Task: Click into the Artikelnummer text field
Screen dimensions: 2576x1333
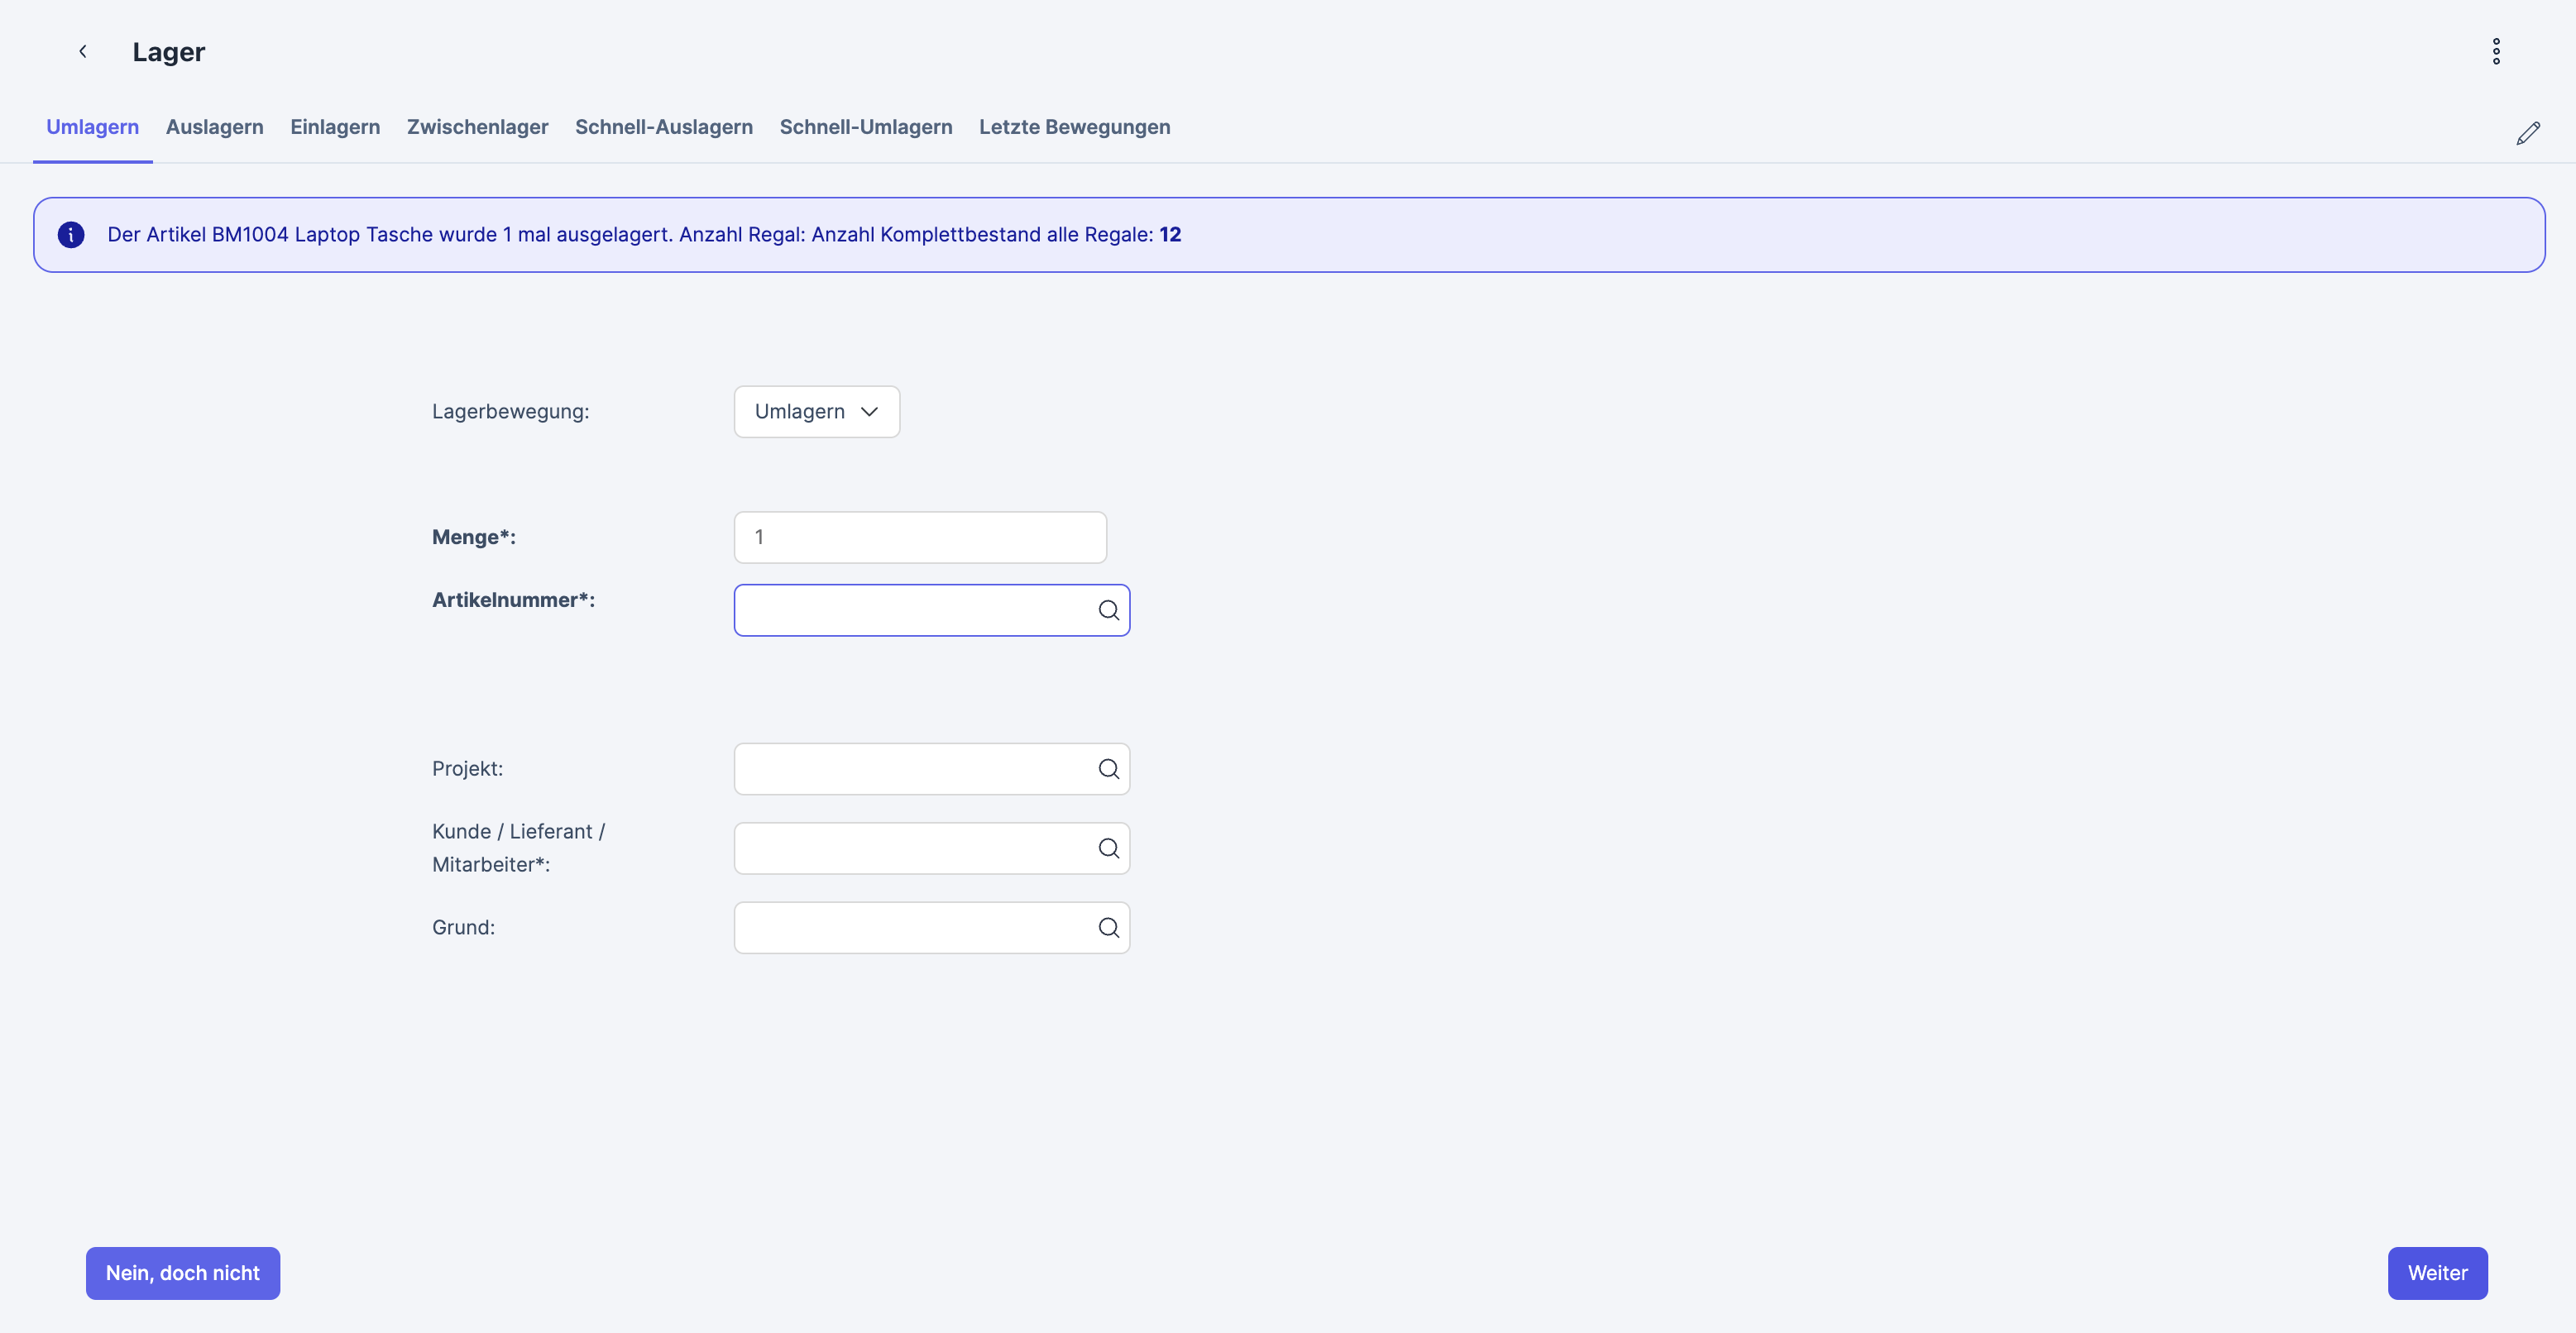Action: pos(912,610)
